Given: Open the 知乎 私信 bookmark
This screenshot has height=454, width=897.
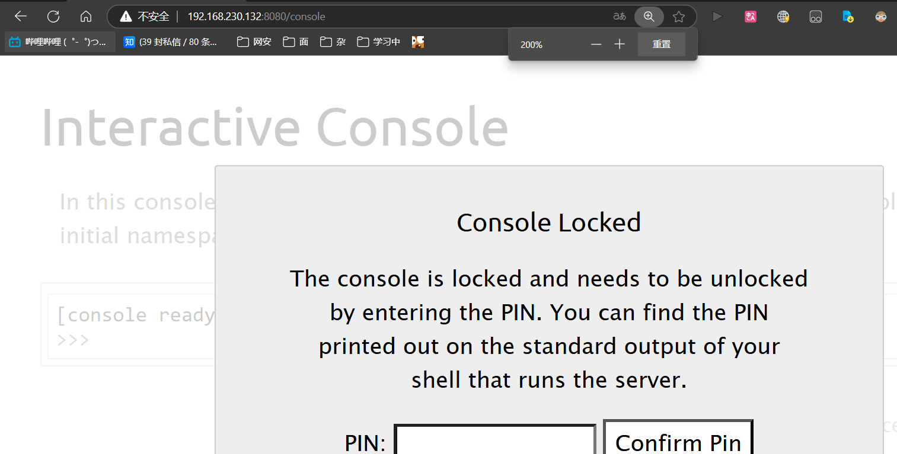Looking at the screenshot, I should (171, 42).
